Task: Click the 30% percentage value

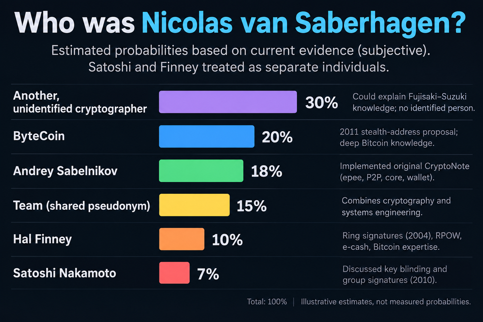Action: (x=321, y=103)
